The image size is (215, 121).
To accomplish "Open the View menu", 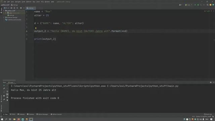I will coord(12,2).
